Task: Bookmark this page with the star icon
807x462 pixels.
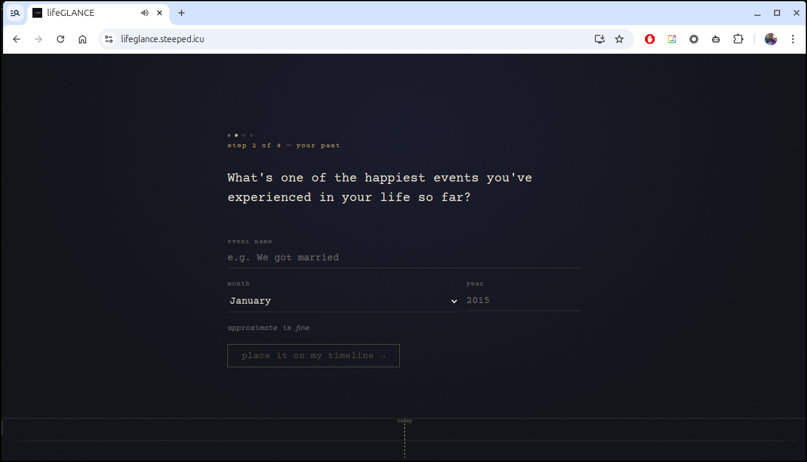Action: click(619, 39)
